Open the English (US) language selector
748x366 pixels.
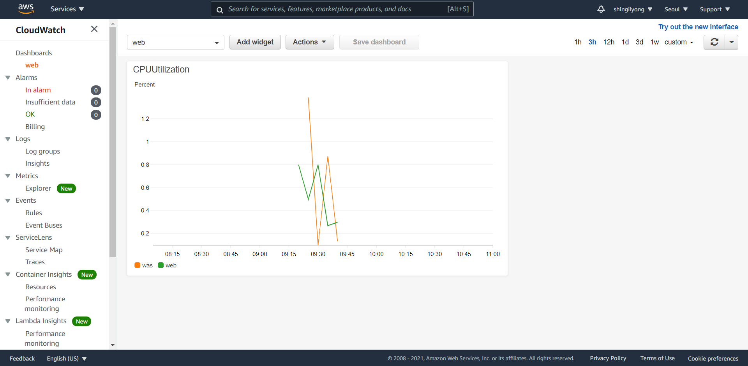click(x=67, y=359)
